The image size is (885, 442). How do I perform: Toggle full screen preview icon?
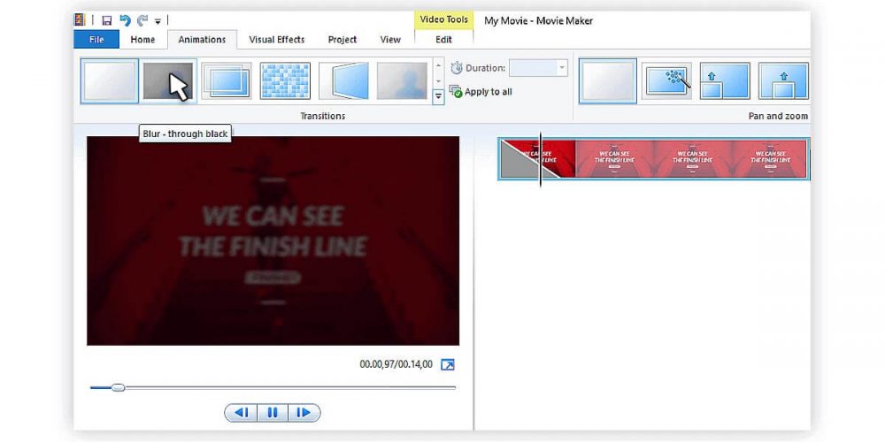pos(448,364)
